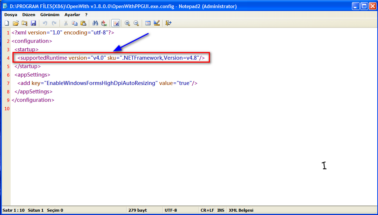This screenshot has width=378, height=215.
Task: Exit Notepad2 with door icon
Action: pyautogui.click(x=168, y=23)
